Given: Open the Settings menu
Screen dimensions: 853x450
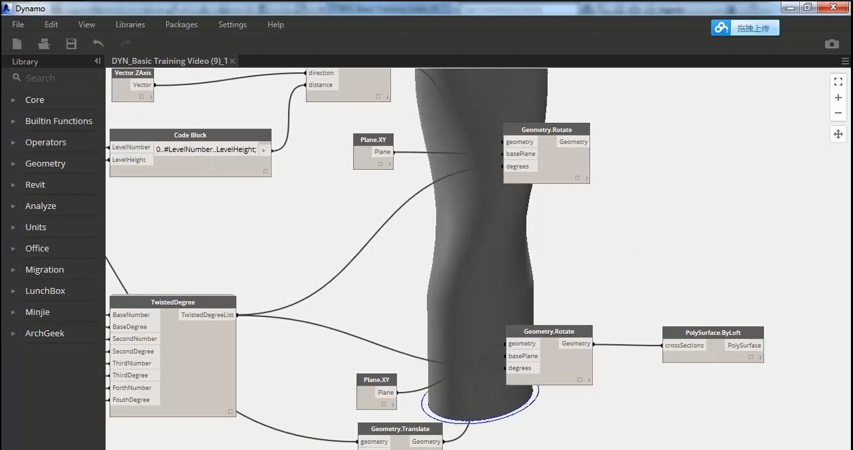Looking at the screenshot, I should (232, 24).
